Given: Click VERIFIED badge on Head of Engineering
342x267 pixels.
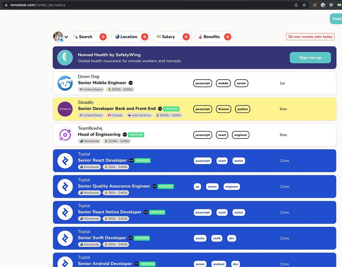Looking at the screenshot, I should click(136, 135).
